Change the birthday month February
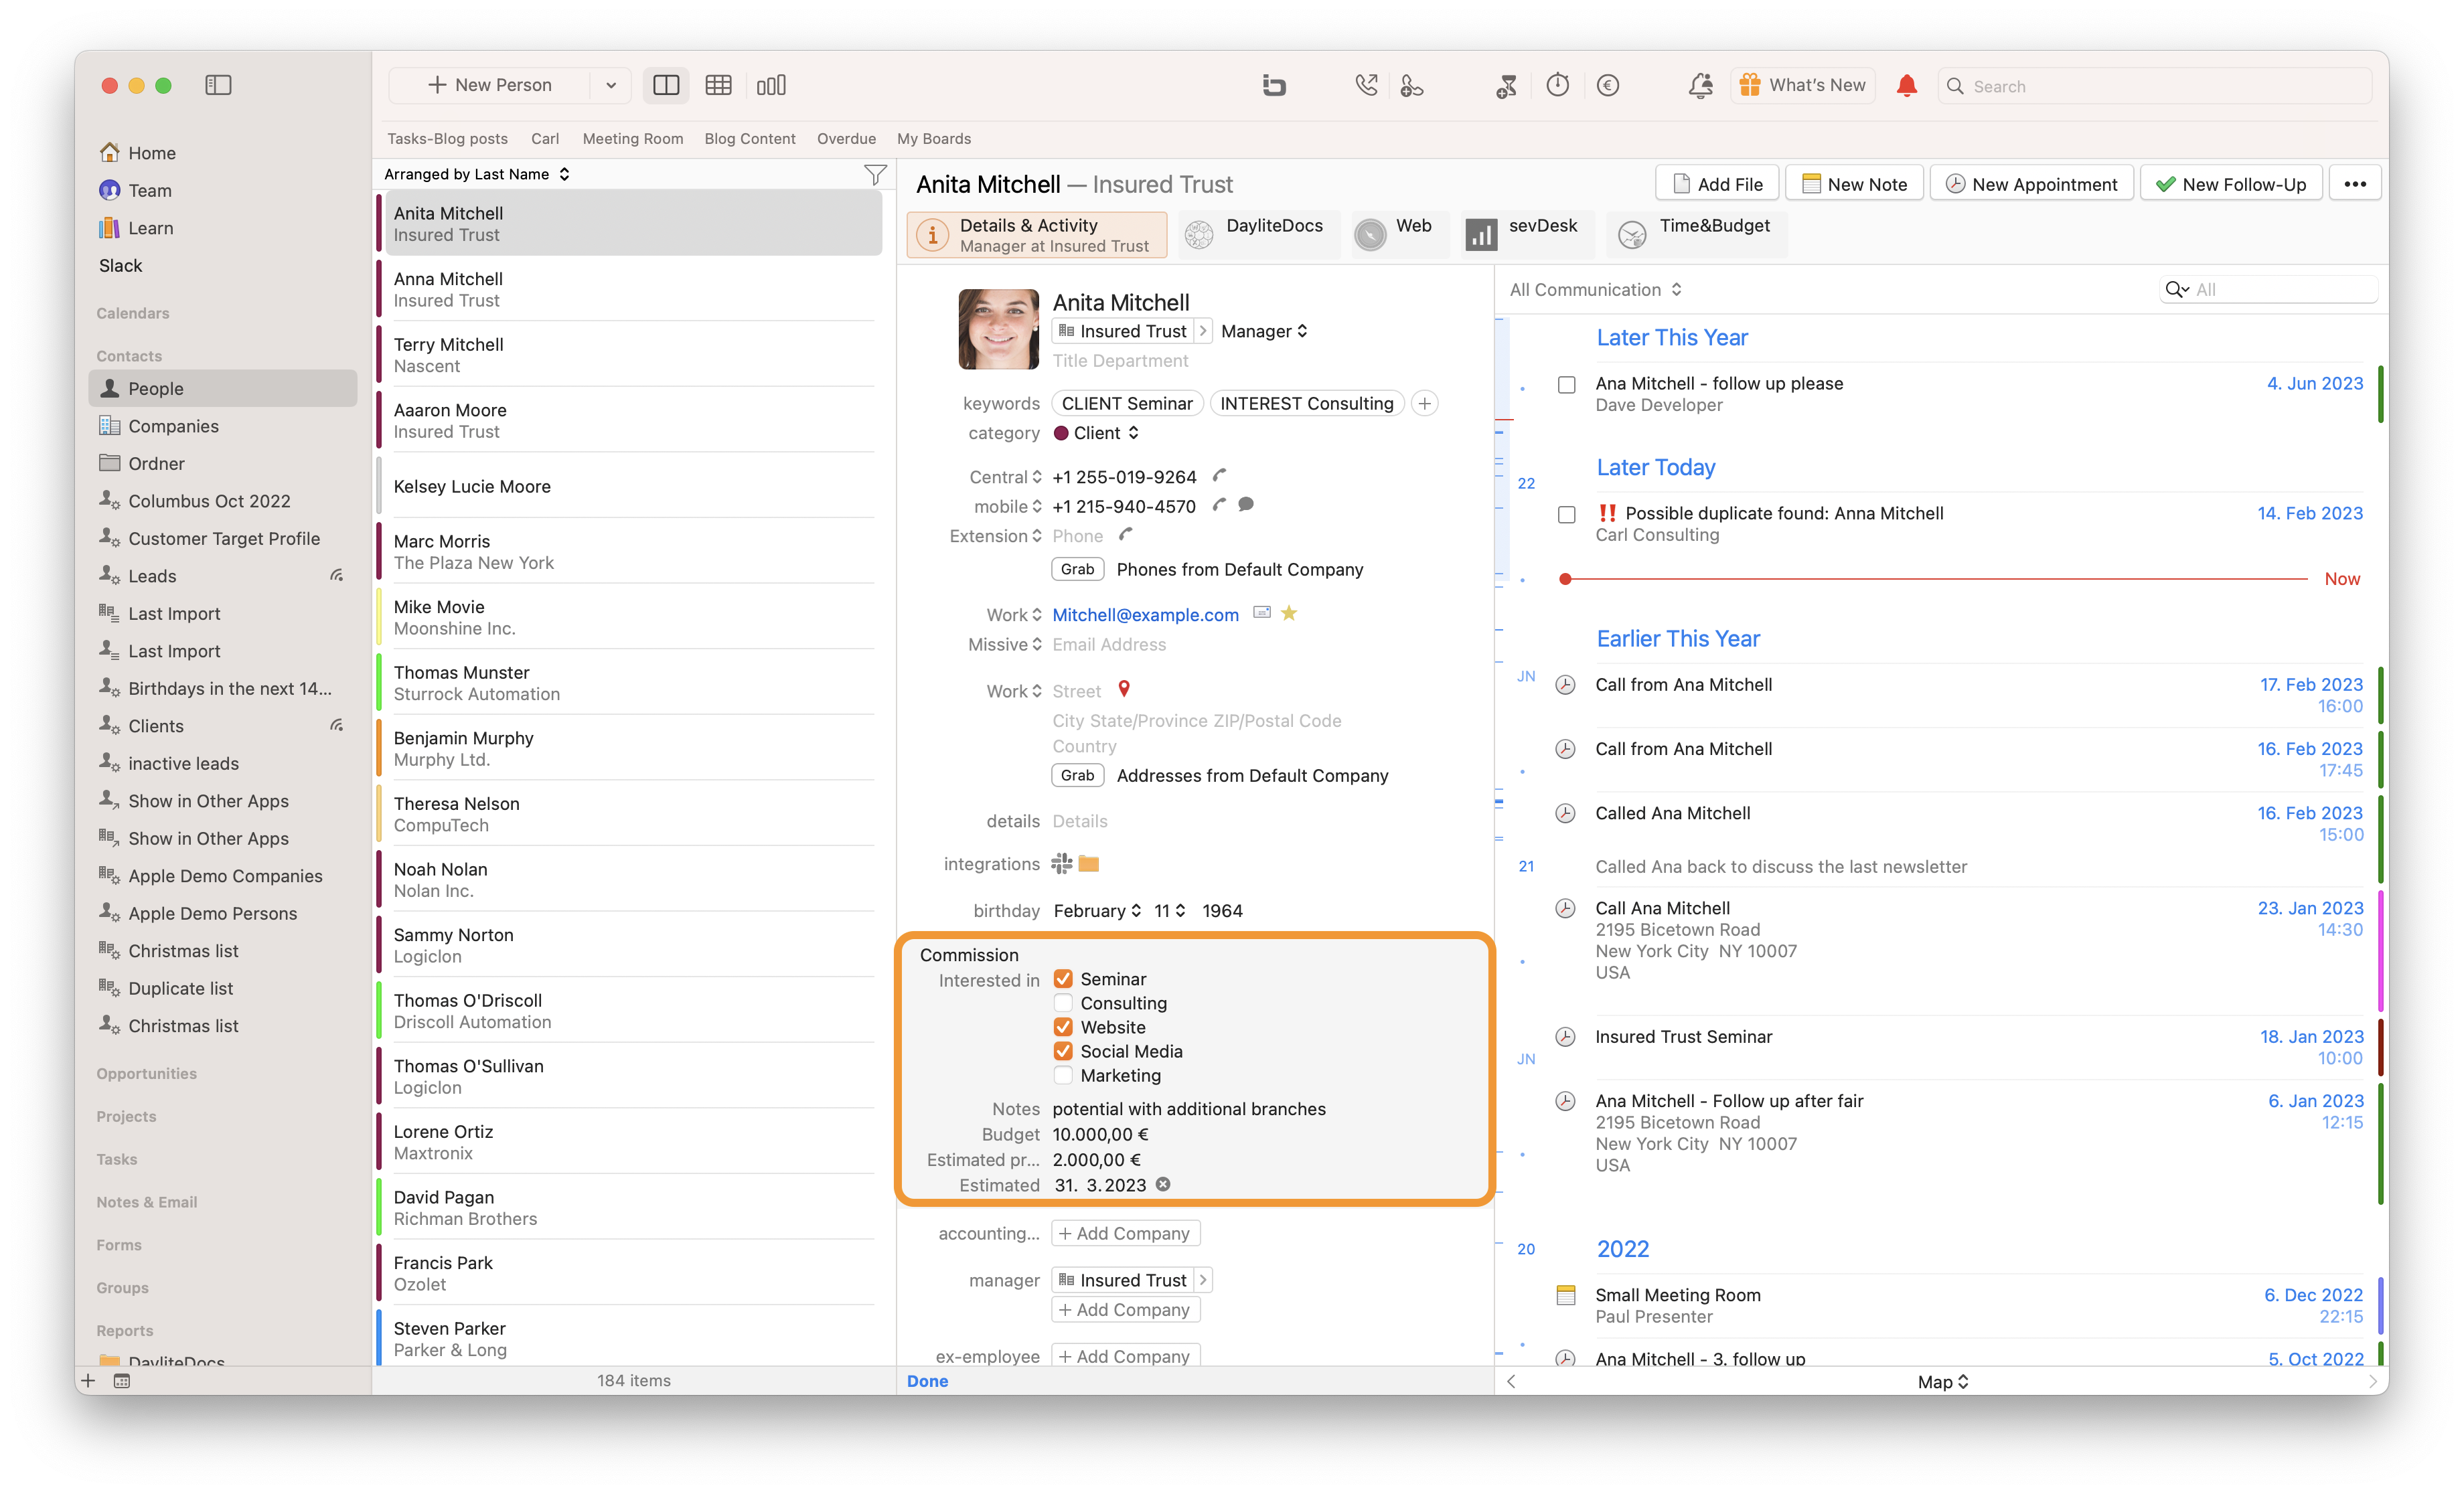This screenshot has width=2464, height=1494. pos(1097,911)
